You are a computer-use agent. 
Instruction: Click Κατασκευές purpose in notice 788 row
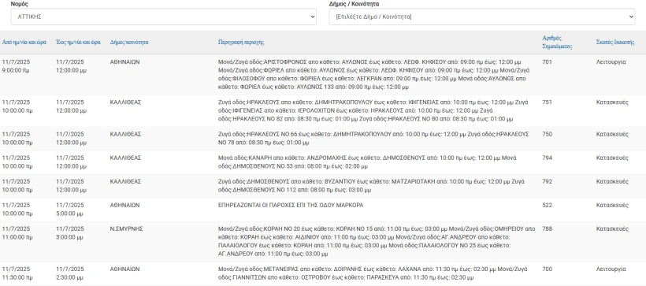(x=612, y=228)
